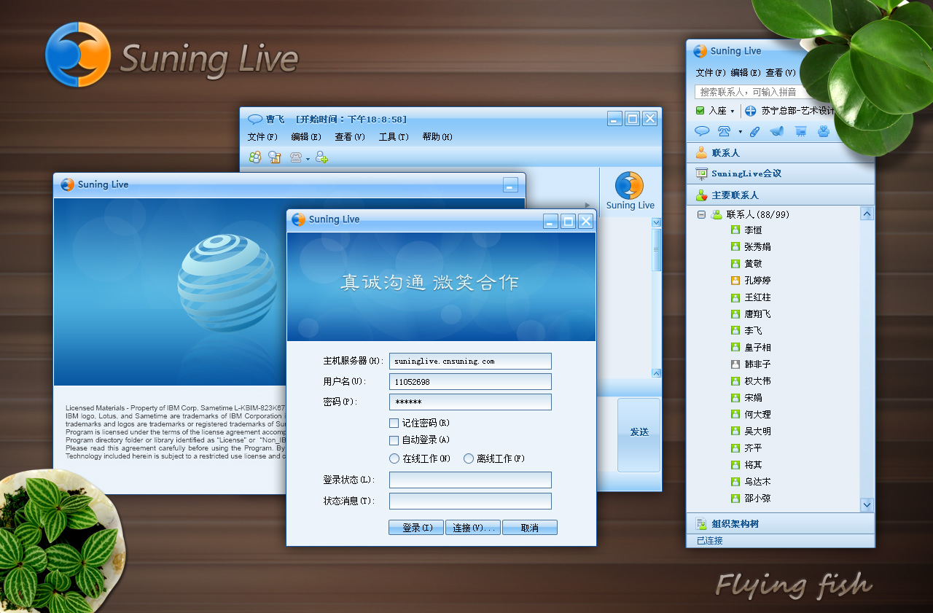Viewport: 933px width, 613px height.
Task: Open 帮助(H) menu in chat window
Action: pyautogui.click(x=437, y=137)
